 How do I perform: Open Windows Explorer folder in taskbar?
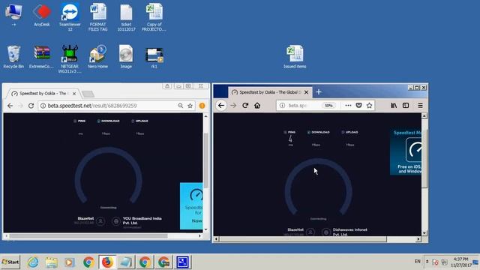52,262
